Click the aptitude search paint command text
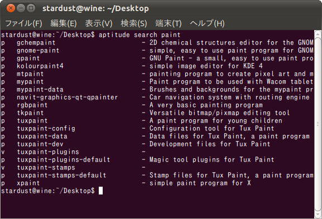 [x=140, y=35]
